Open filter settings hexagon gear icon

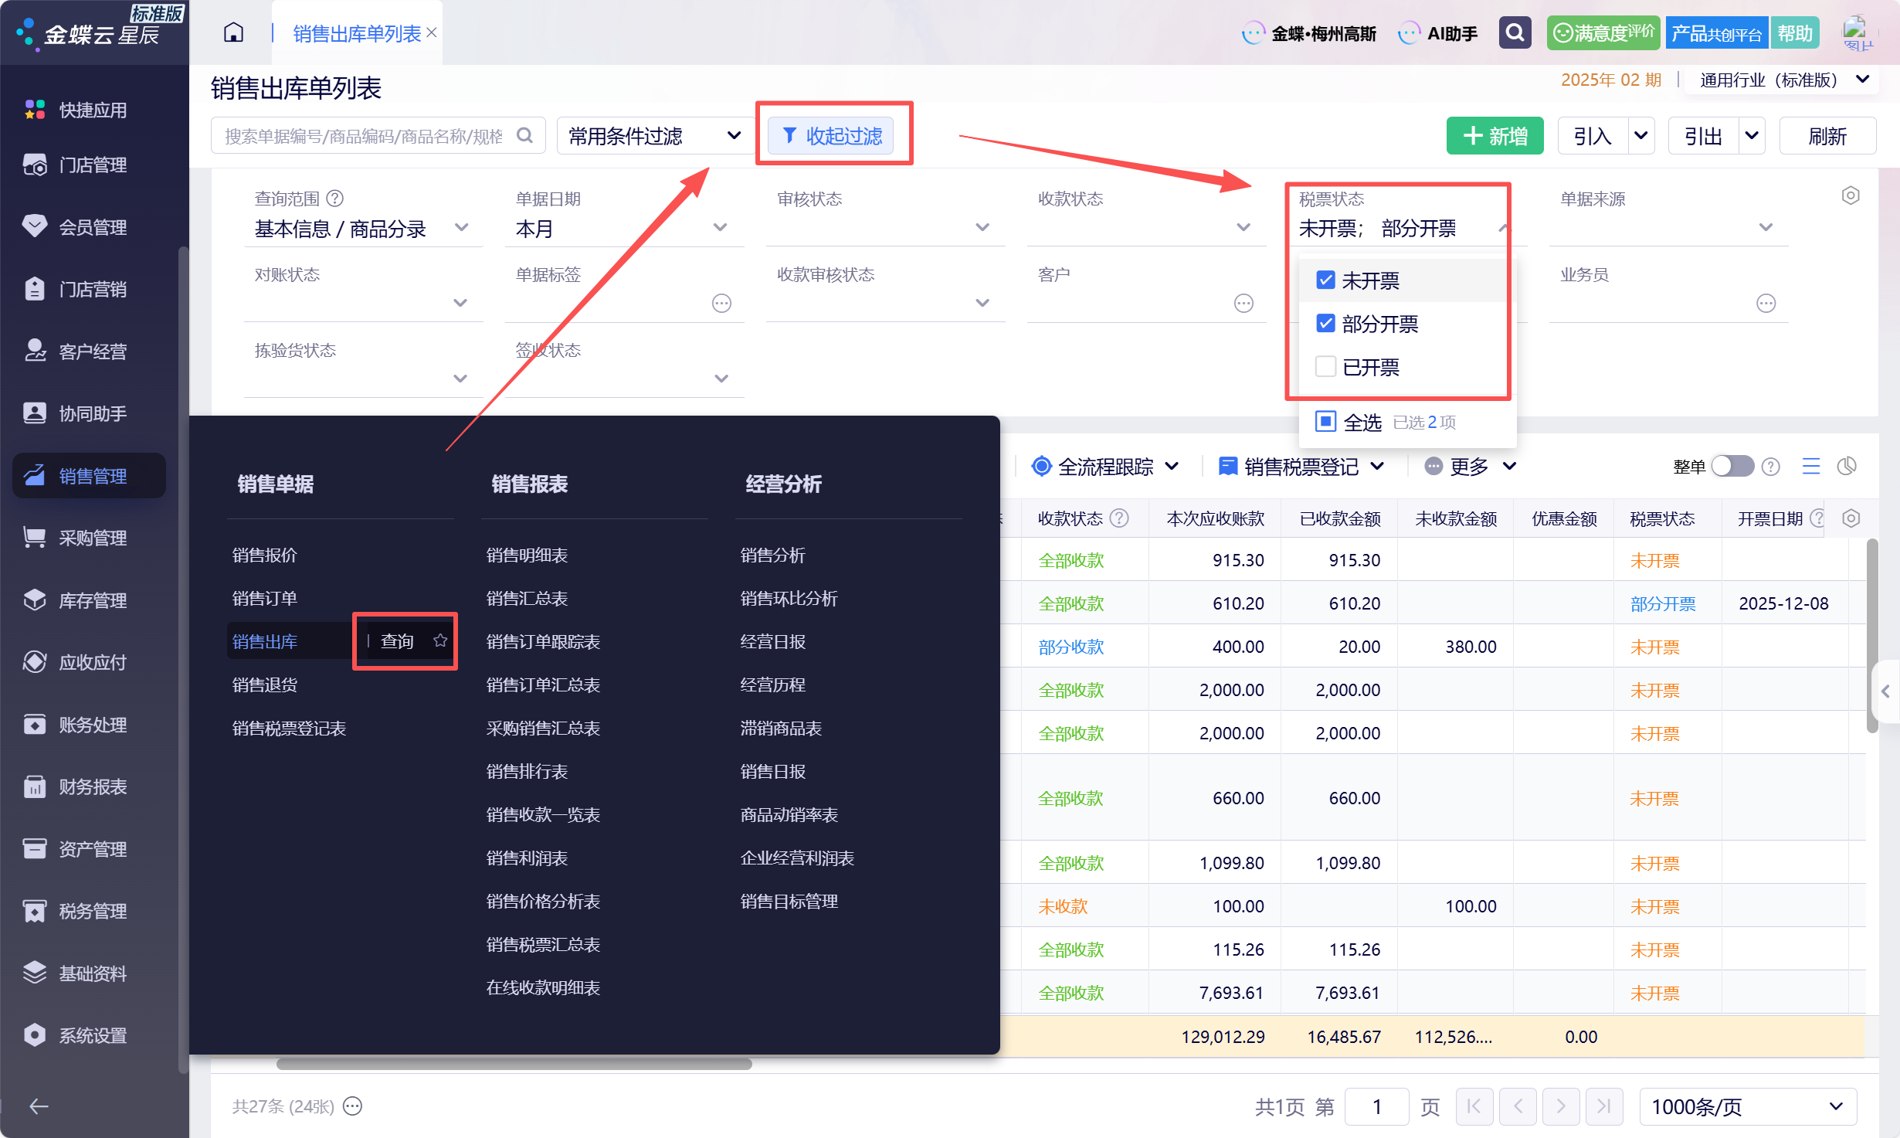click(1850, 195)
